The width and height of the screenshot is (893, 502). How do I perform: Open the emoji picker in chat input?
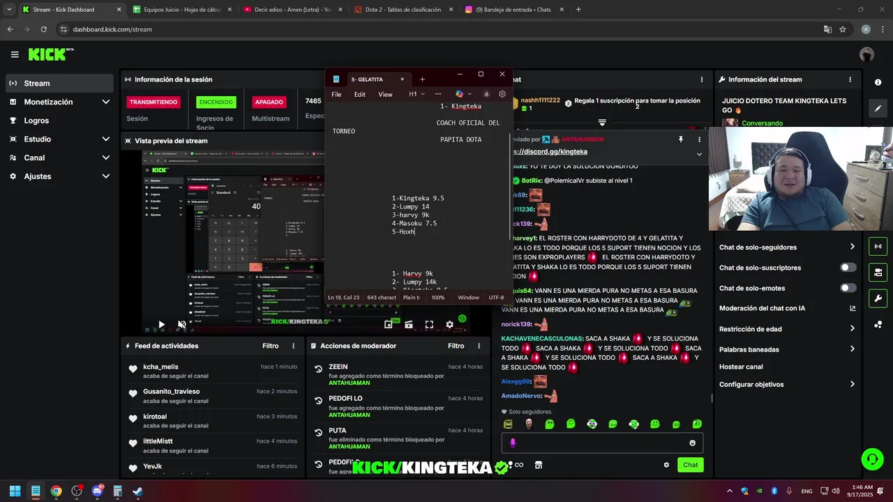coord(692,443)
